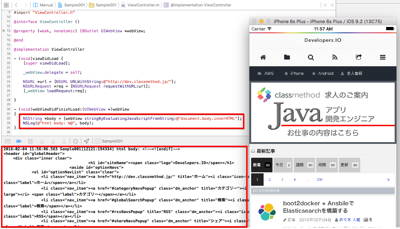The image size is (400, 229).
Task: Switch to the iPhone category tab
Action: 294,73
